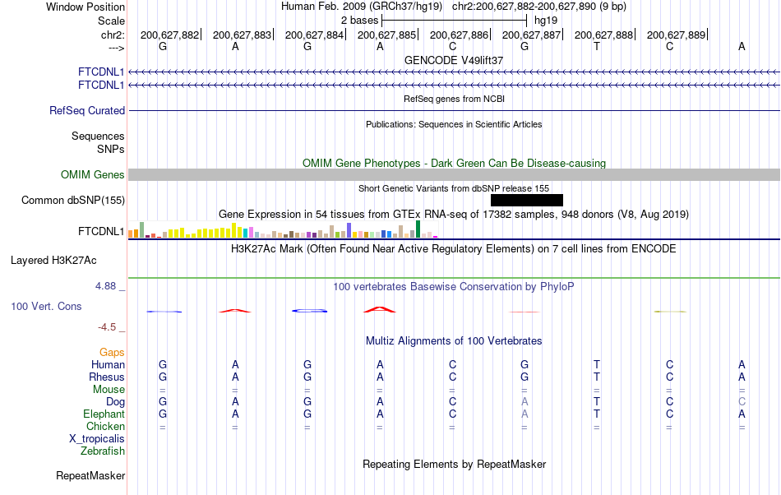781x495 pixels.
Task: Click the RefSeq Curated track label
Action: pyautogui.click(x=87, y=110)
